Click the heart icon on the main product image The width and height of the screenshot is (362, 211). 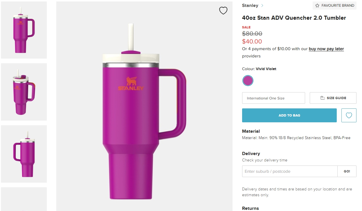pos(223,11)
